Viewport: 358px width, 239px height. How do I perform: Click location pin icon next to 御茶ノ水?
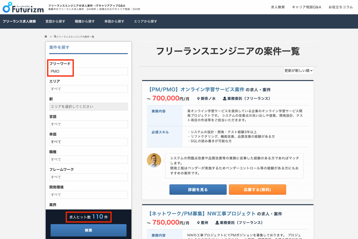coord(198,99)
